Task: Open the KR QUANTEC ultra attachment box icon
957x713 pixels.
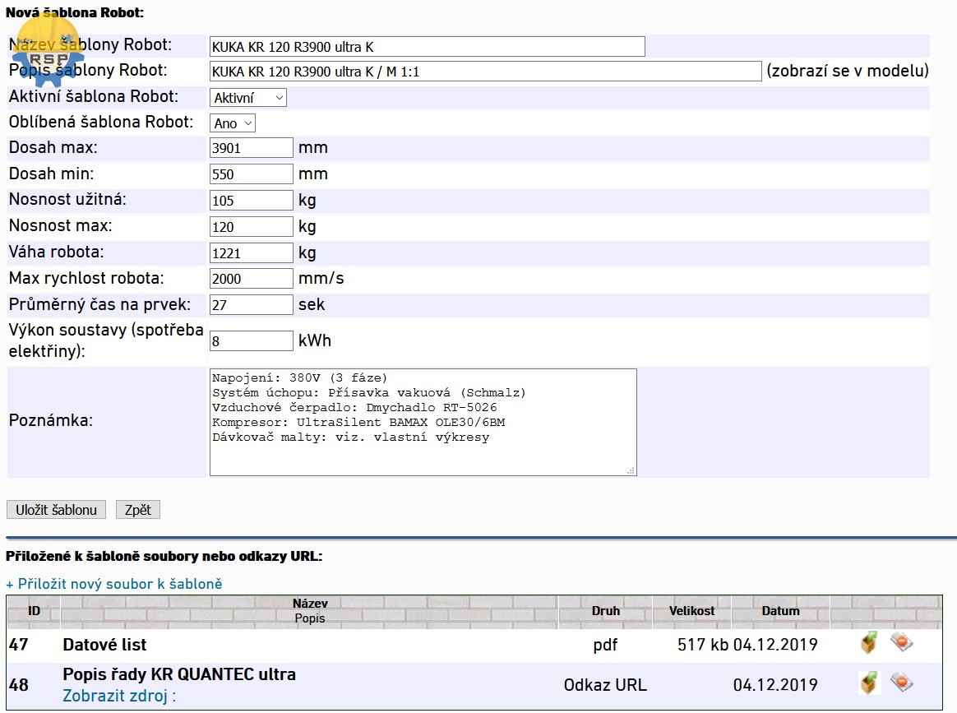Action: tap(869, 683)
